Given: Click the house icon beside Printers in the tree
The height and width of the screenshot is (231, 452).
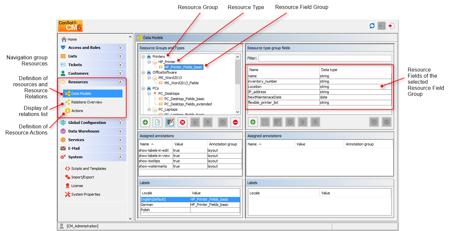Looking at the screenshot, I should click(149, 57).
